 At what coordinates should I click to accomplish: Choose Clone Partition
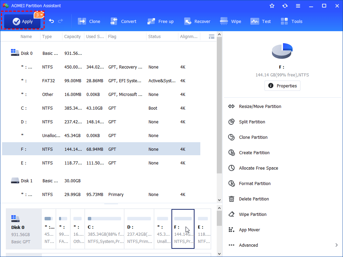click(x=253, y=137)
